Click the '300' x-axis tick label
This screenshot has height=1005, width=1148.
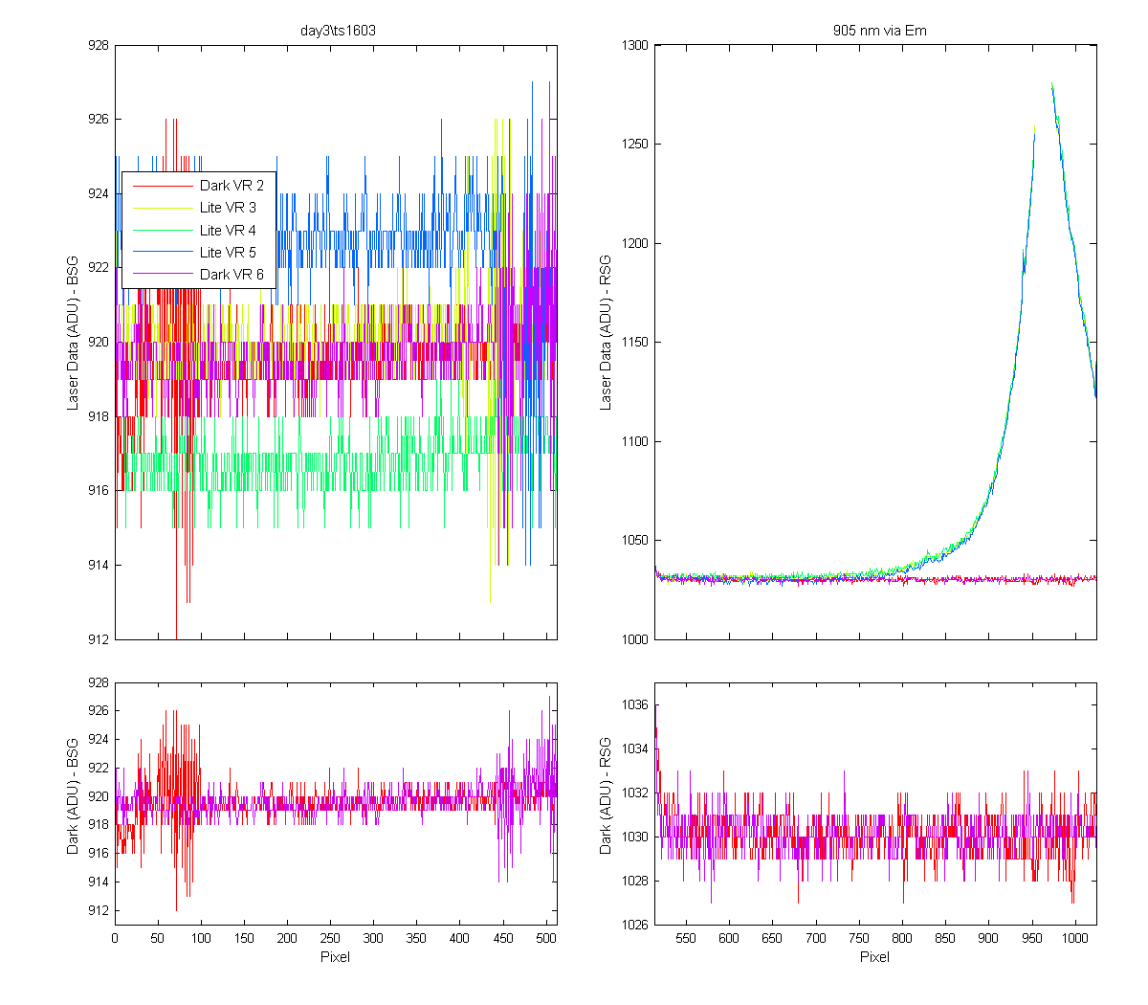pos(373,939)
